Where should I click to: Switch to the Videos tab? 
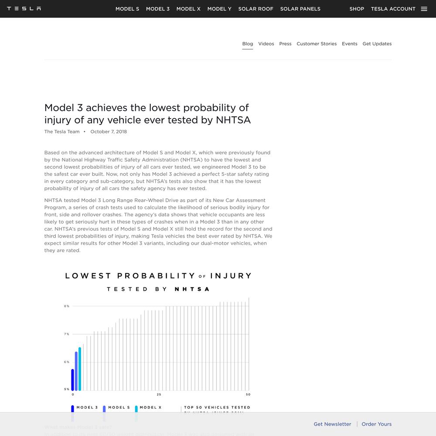coord(266,44)
